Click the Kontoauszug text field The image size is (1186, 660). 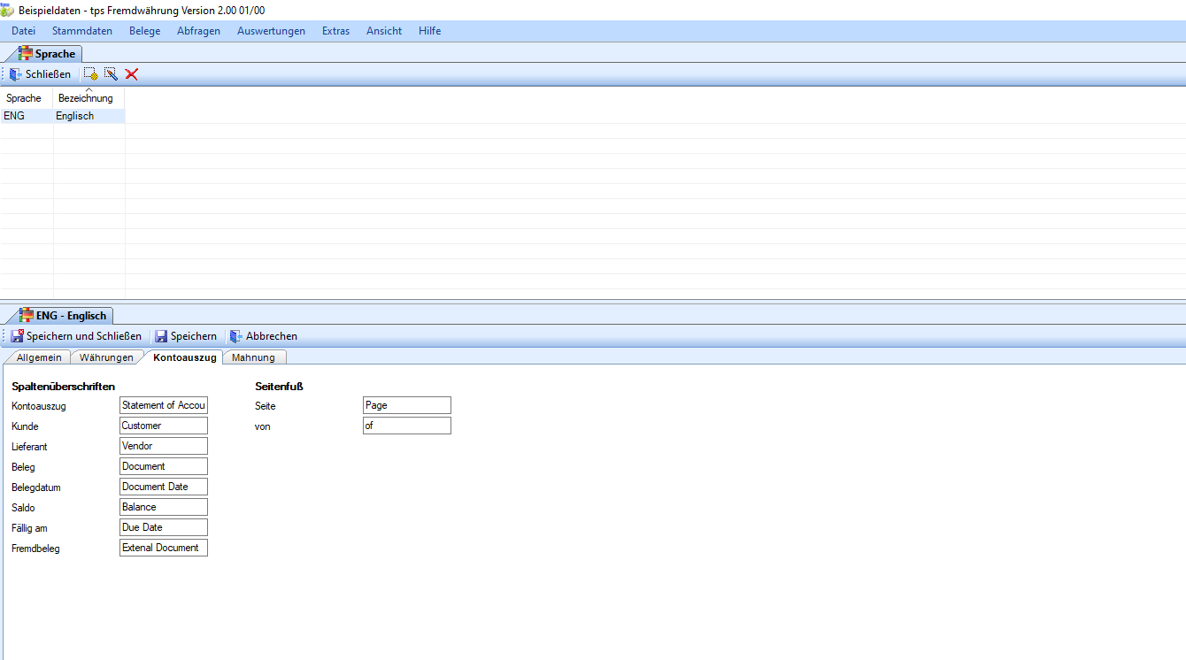pyautogui.click(x=164, y=405)
